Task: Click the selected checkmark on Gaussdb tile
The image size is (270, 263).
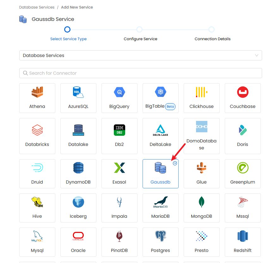Action: coord(175,163)
